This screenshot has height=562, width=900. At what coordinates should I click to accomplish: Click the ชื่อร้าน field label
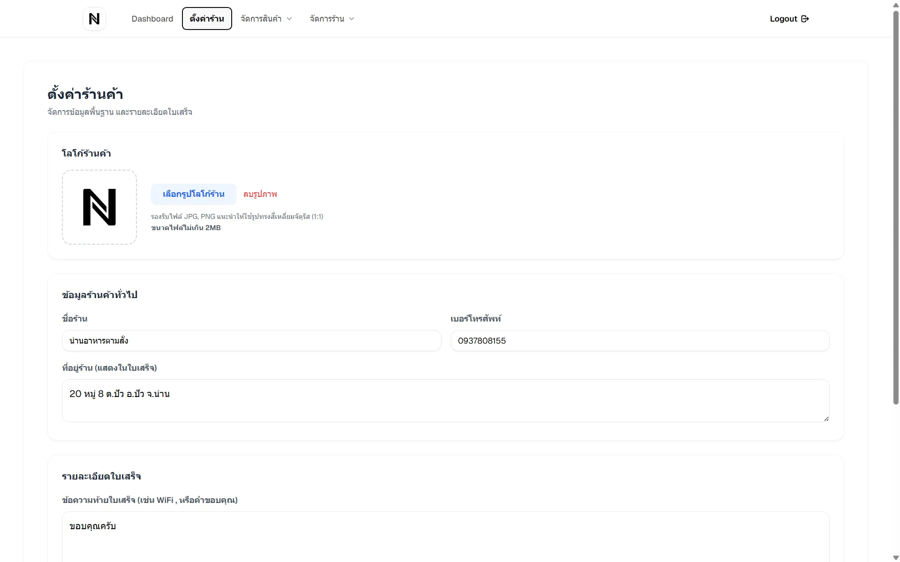point(75,319)
